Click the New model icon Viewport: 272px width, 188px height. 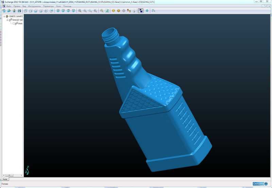click(4, 11)
